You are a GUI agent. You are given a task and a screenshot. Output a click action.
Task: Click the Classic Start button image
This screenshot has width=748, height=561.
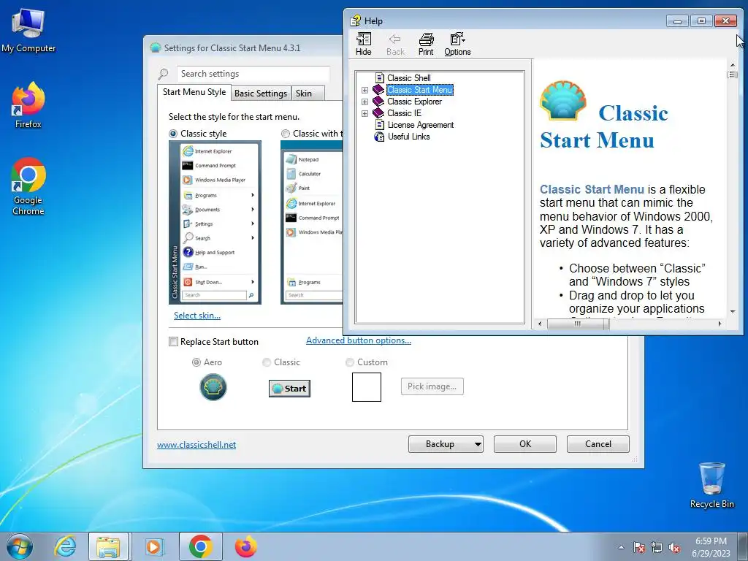[x=289, y=389]
